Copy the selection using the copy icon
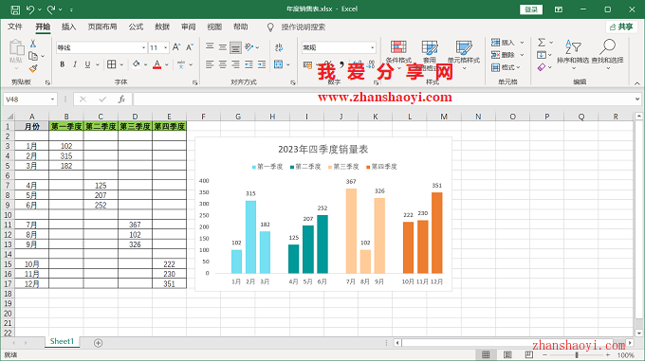The image size is (645, 361). 33,56
